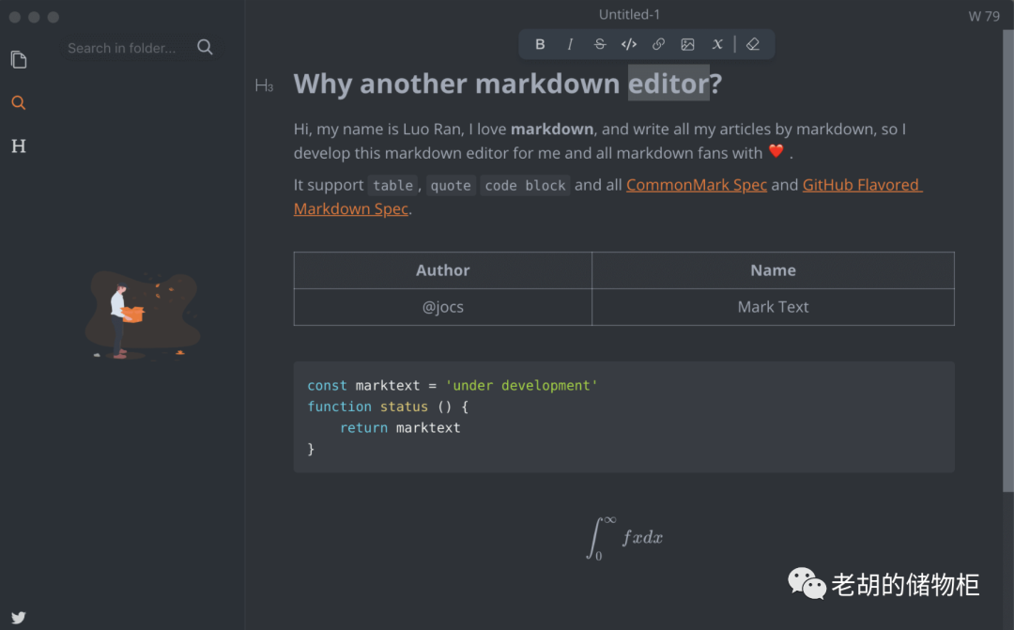Screen dimensions: 1014x630
Task: Click the red heart emoji
Action: click(776, 152)
